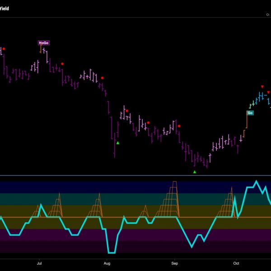Image resolution: width=271 pixels, height=271 pixels.
Task: Click the red dot just before the Aug gridline
Action: coord(103,78)
